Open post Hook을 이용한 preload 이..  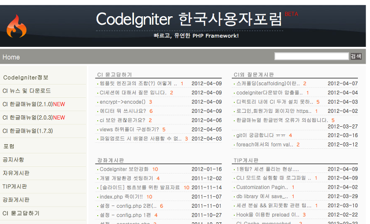click(x=268, y=215)
